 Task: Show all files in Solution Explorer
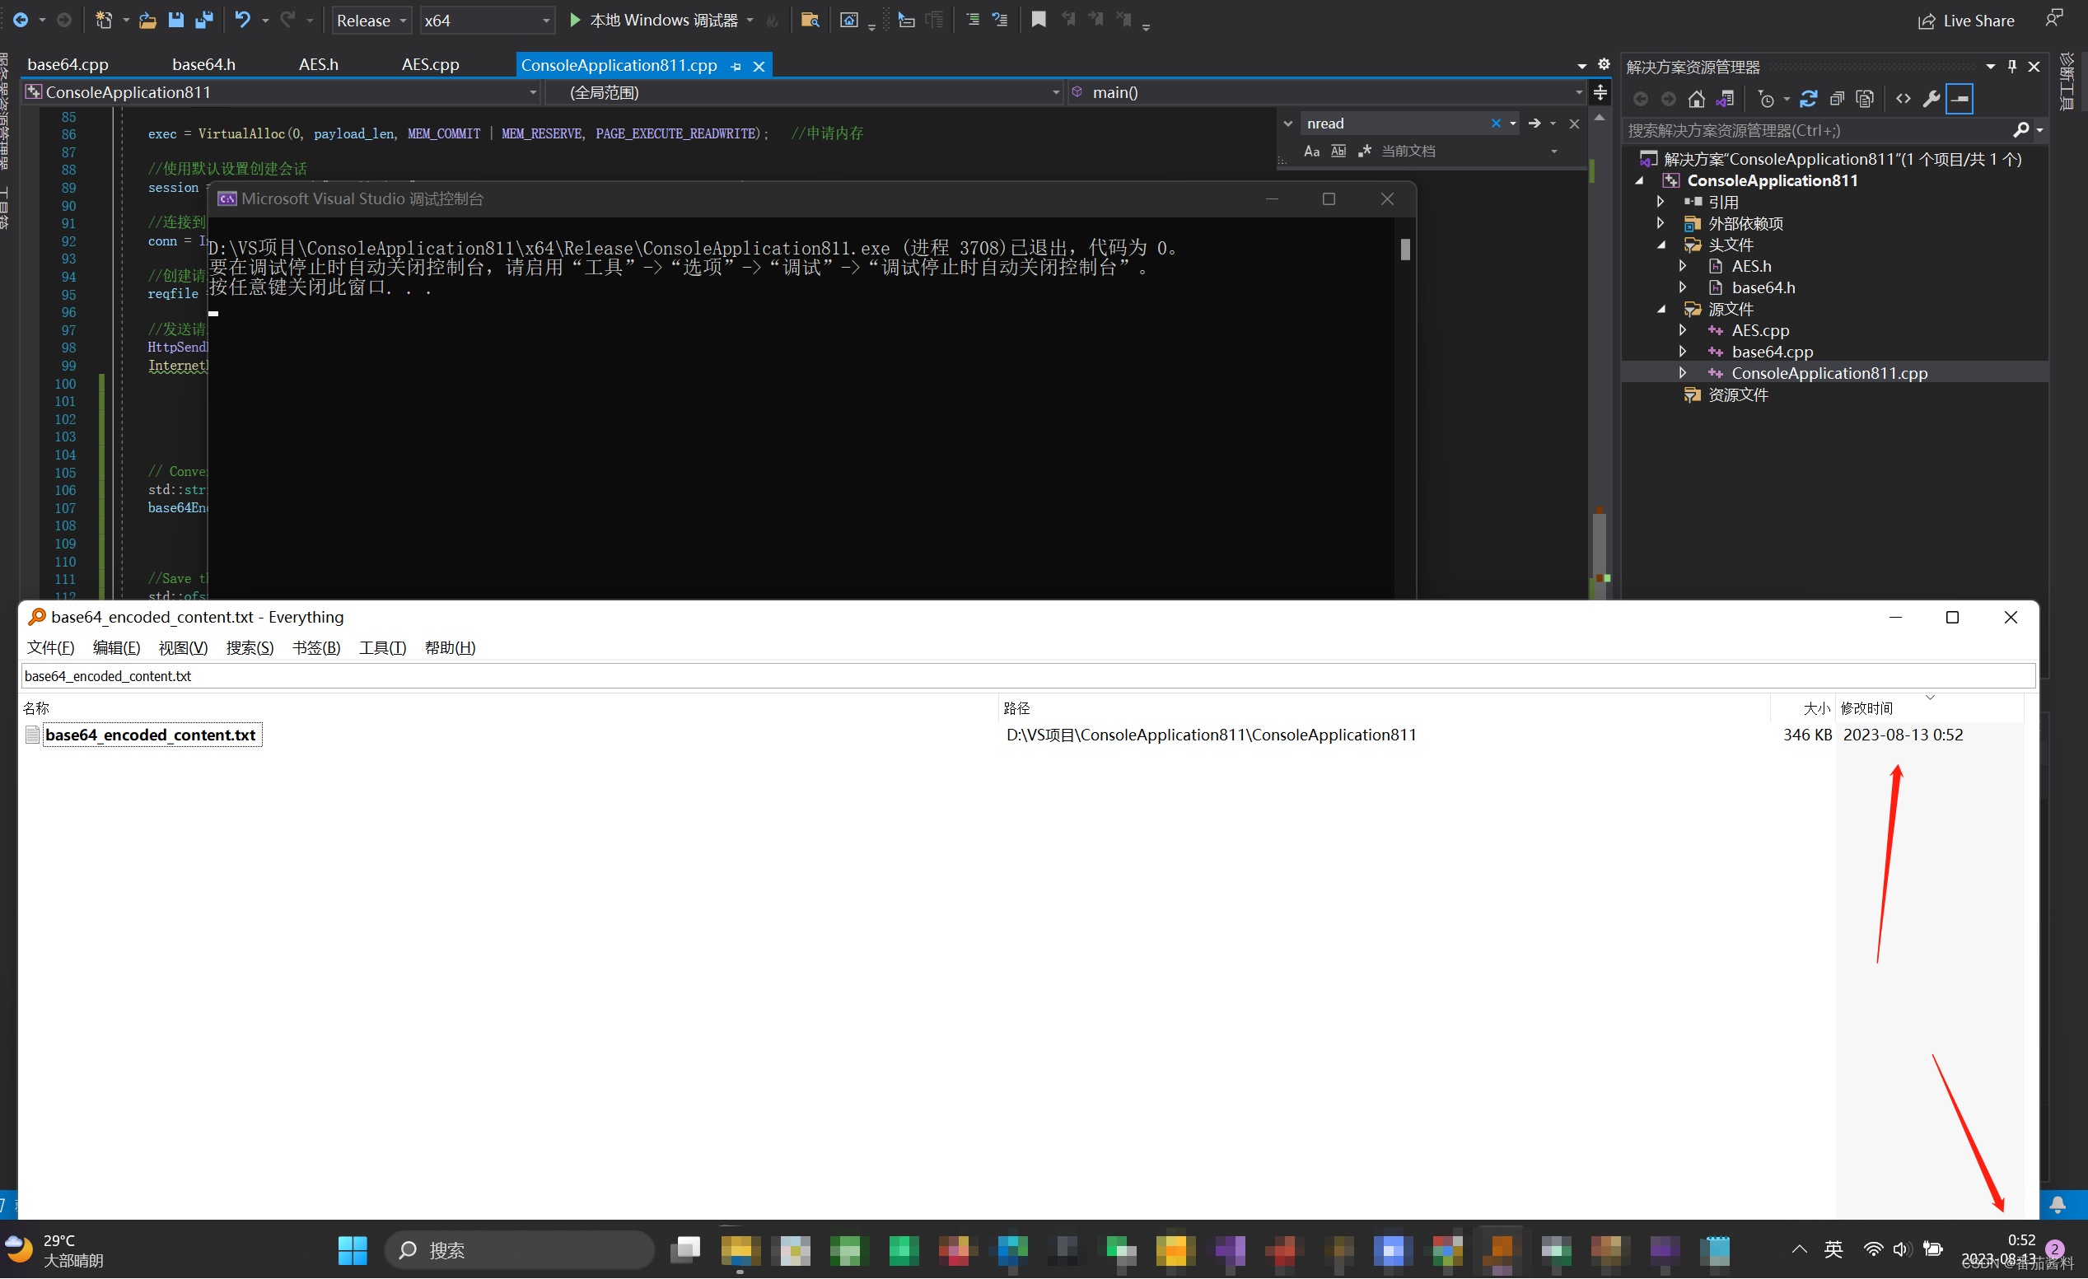pos(1864,99)
